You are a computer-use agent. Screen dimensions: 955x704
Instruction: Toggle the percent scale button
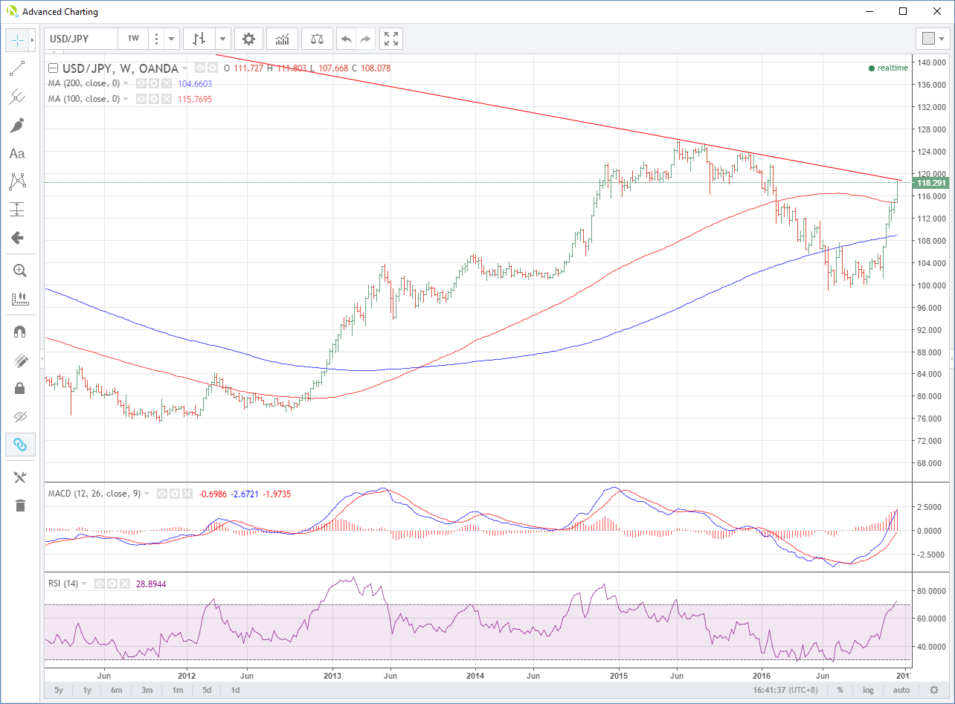tap(840, 690)
